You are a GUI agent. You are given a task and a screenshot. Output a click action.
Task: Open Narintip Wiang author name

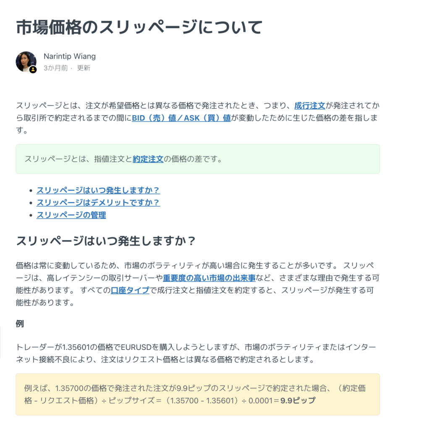point(70,56)
